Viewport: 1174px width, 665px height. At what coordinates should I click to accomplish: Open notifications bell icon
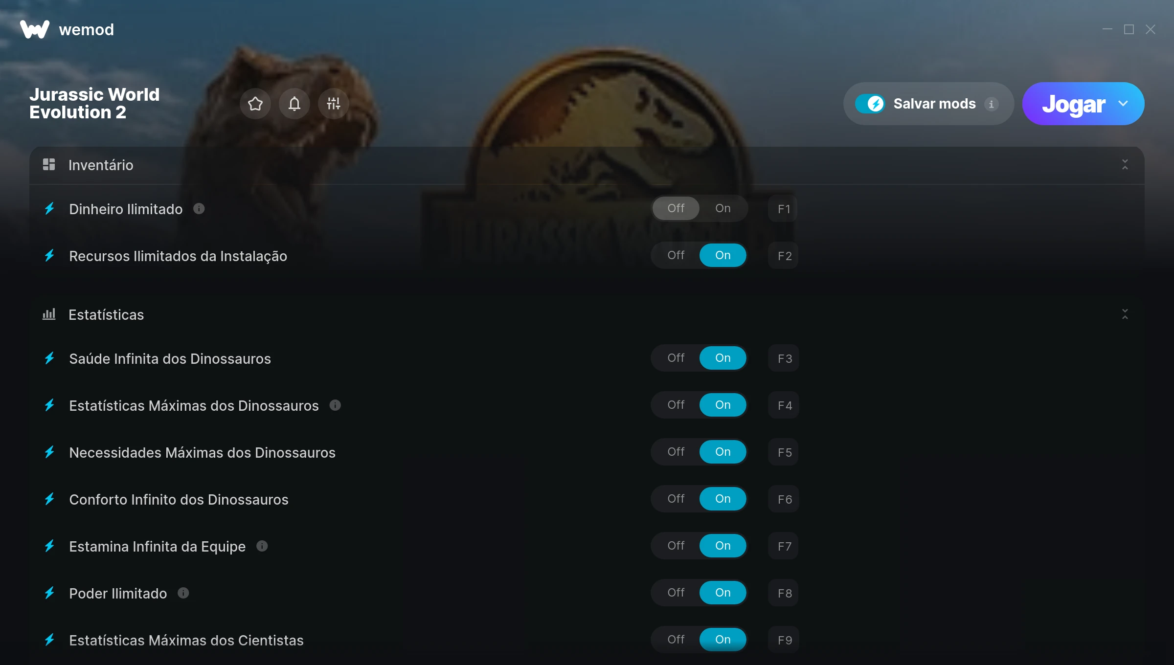(x=294, y=104)
